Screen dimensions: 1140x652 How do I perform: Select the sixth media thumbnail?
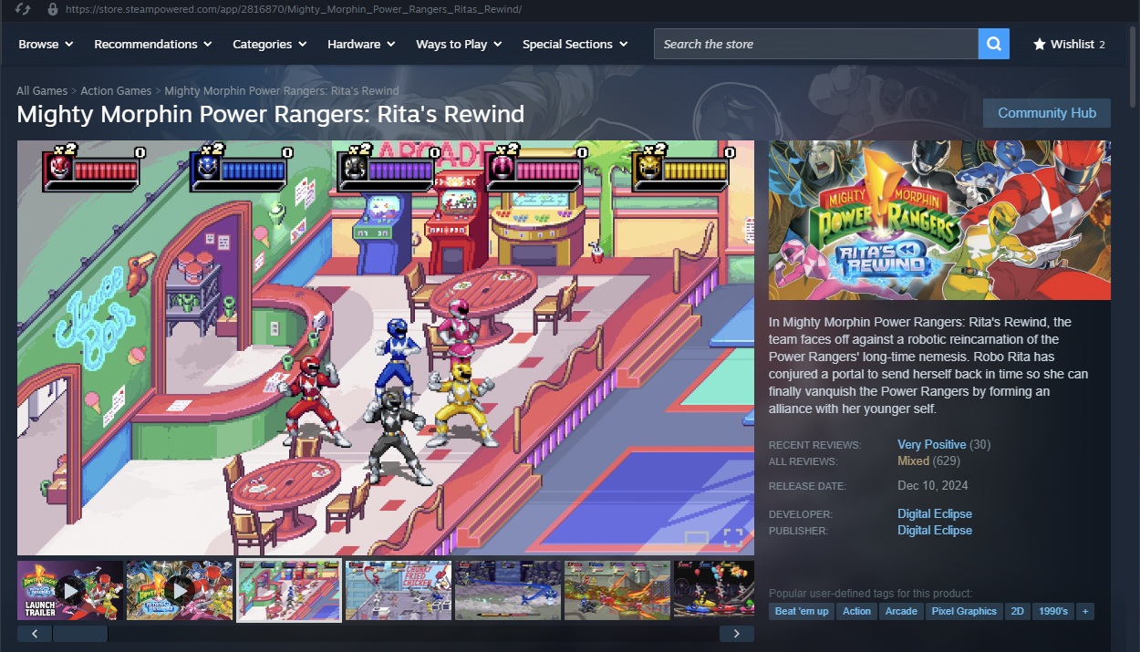pyautogui.click(x=617, y=591)
